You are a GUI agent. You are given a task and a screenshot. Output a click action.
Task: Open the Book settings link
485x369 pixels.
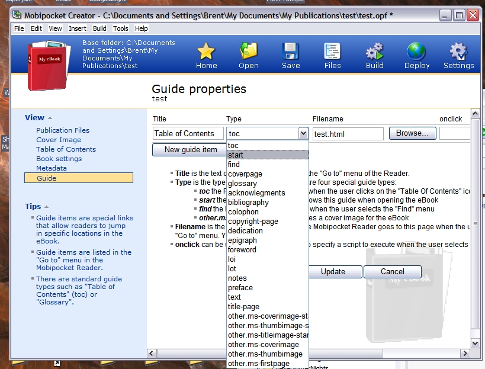point(59,159)
